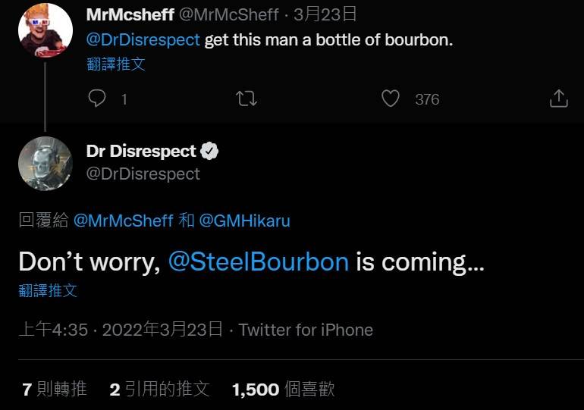Click @MrMcSheff in the replying-to line

tap(123, 221)
